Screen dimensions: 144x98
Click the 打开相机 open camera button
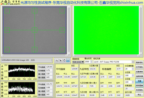point(139,67)
